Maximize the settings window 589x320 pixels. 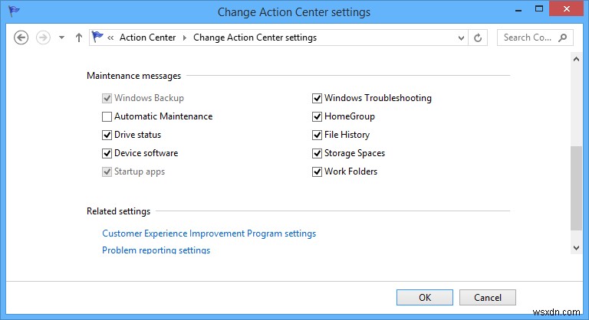click(539, 9)
